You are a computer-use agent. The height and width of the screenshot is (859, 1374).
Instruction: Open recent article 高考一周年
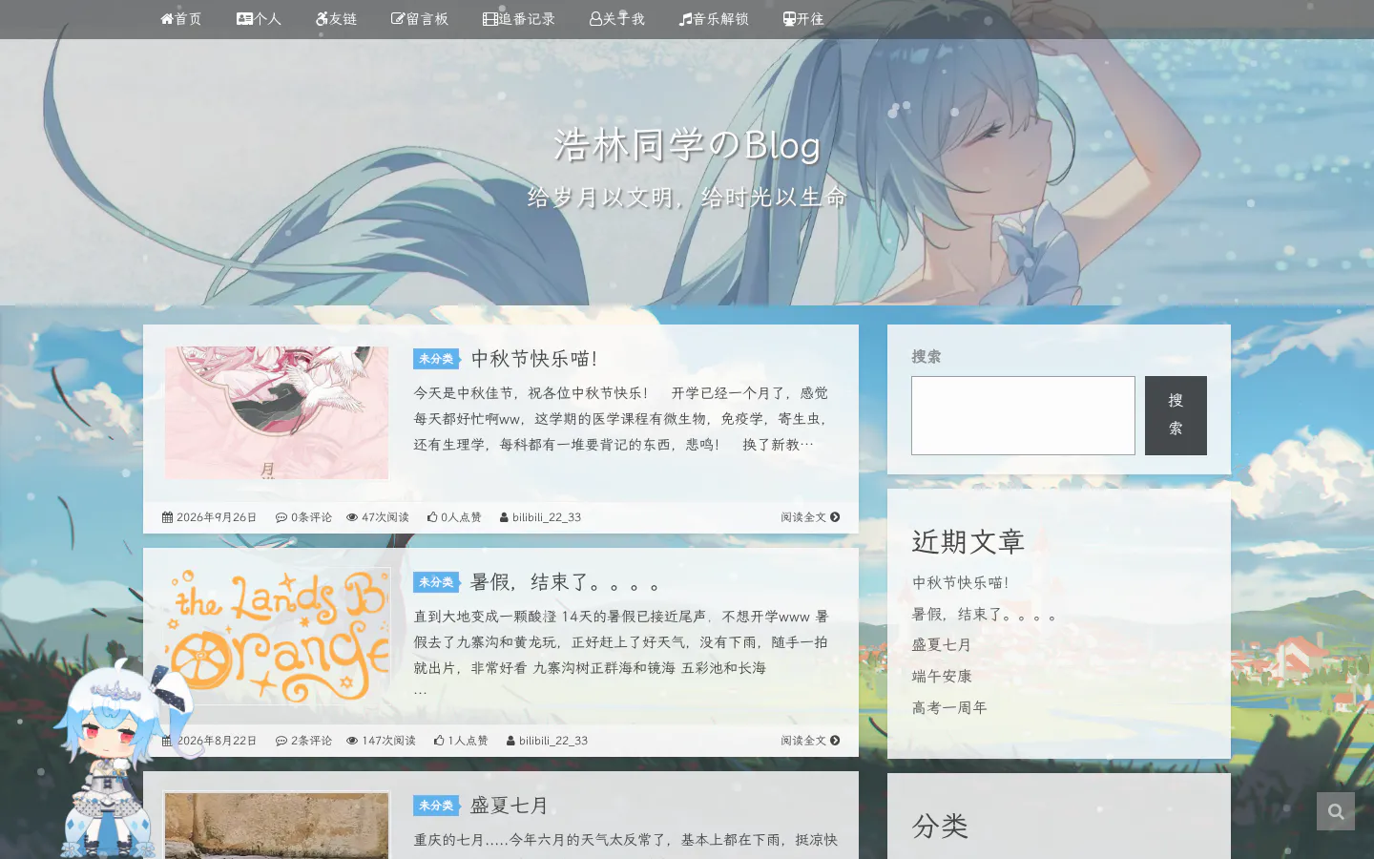pos(949,708)
